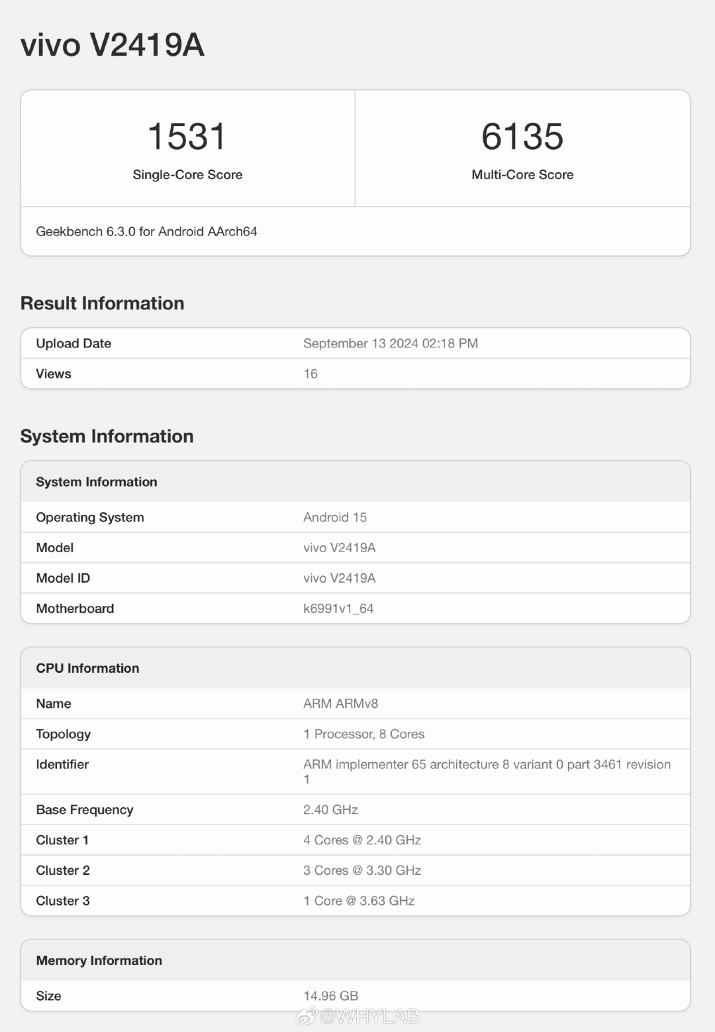Click the Base Frequency label

85,810
